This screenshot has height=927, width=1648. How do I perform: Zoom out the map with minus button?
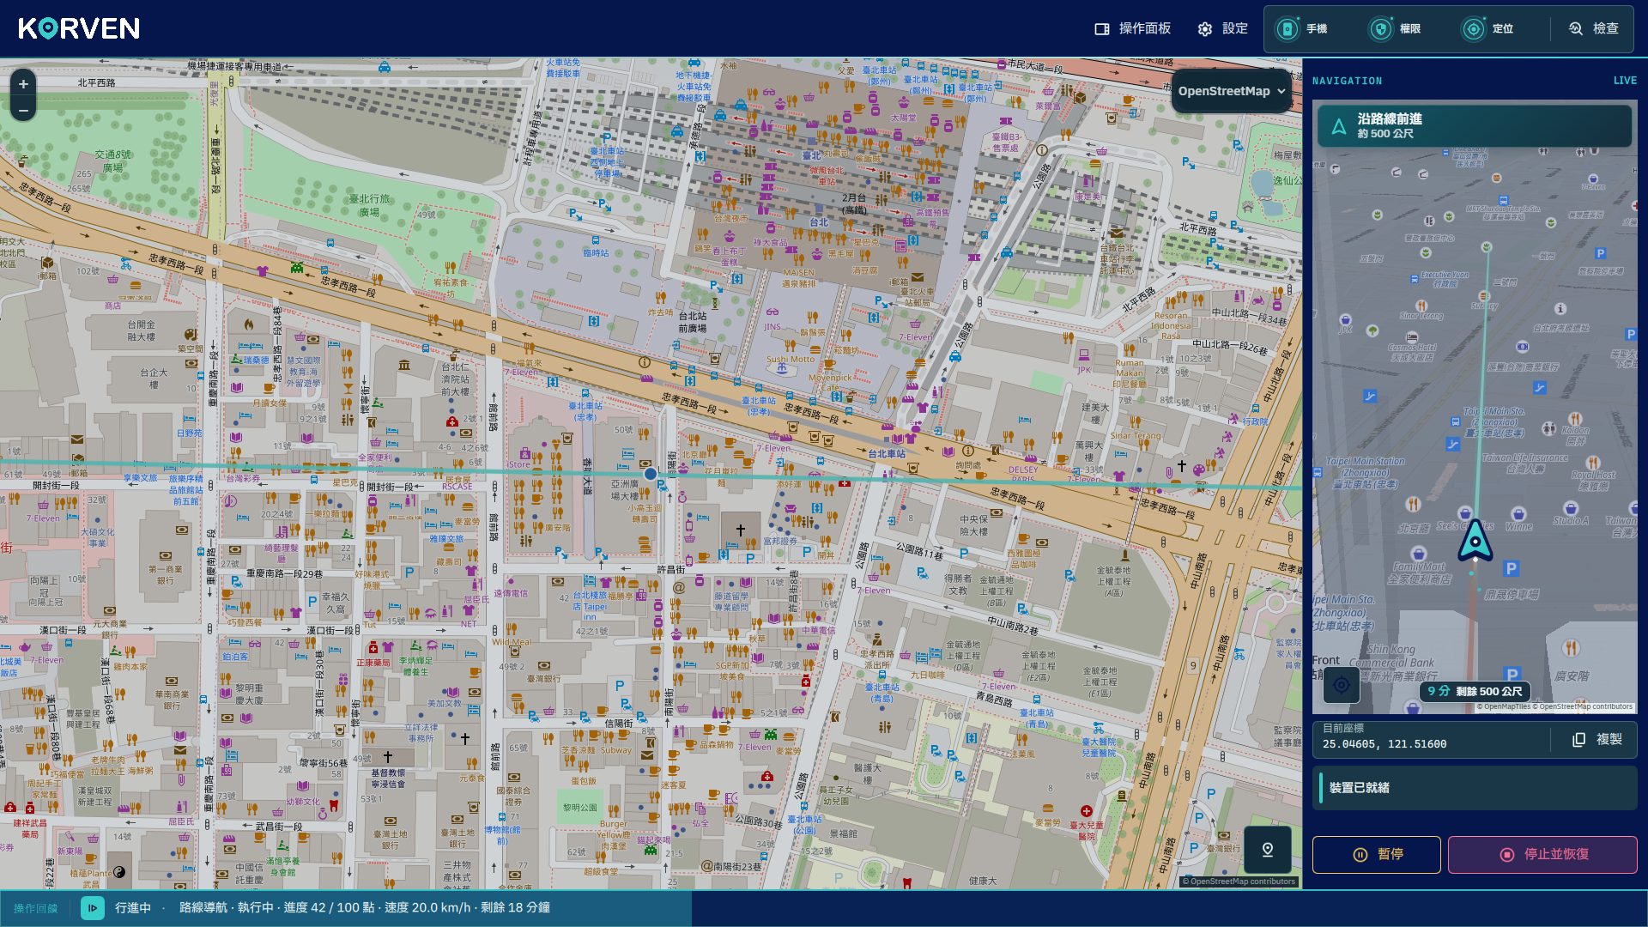[x=23, y=110]
